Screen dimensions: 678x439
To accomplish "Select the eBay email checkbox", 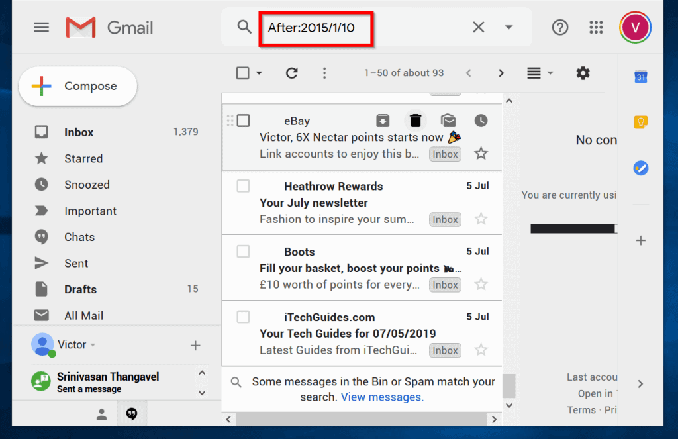I will pyautogui.click(x=243, y=121).
